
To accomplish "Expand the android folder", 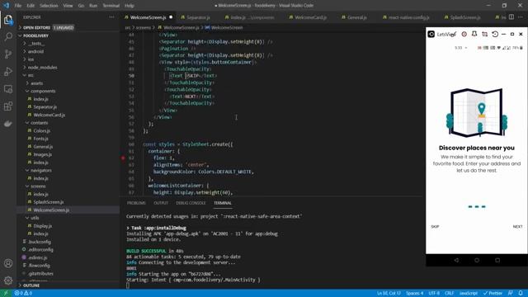I will click(x=35, y=51).
